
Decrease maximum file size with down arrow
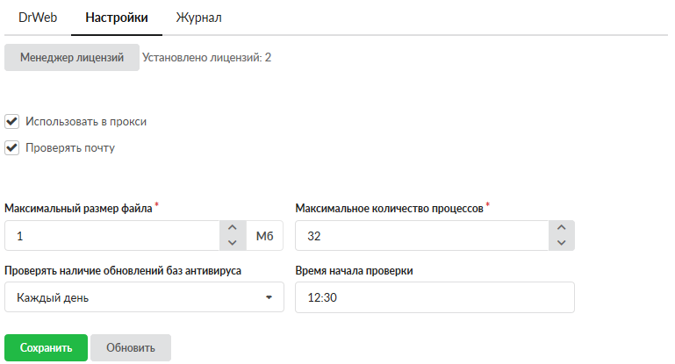tap(232, 243)
